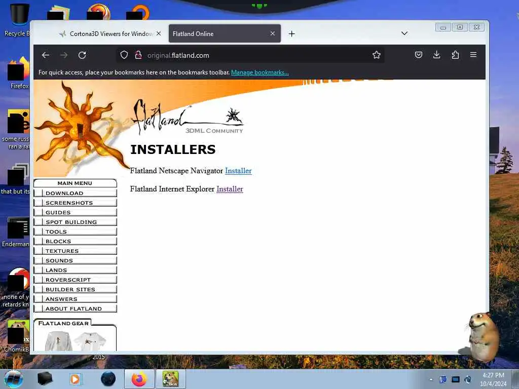Click the display icon in system tray
The image size is (519, 389).
pyautogui.click(x=456, y=379)
